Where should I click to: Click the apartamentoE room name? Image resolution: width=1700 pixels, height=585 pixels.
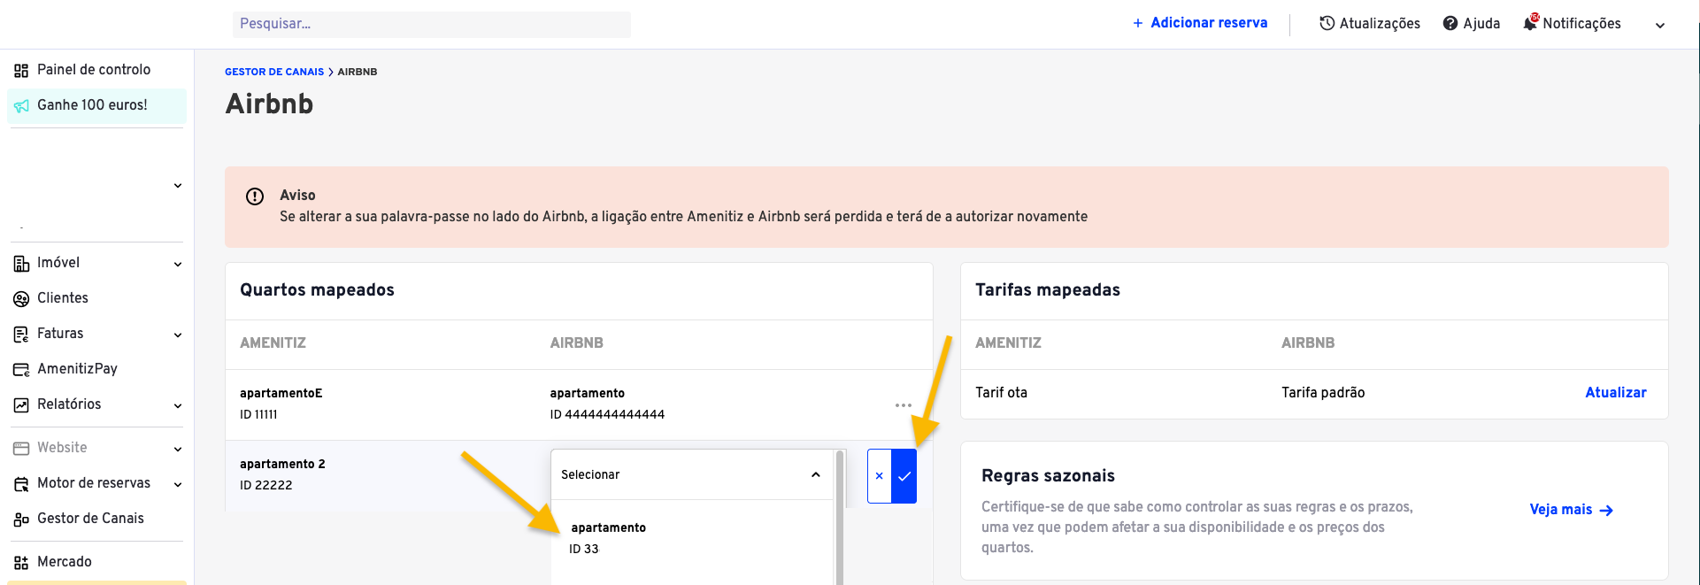(281, 394)
